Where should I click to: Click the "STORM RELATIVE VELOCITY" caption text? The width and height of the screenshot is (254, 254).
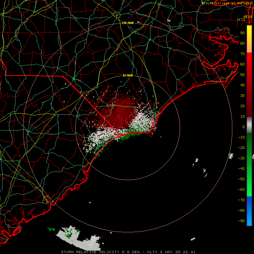click(x=90, y=252)
